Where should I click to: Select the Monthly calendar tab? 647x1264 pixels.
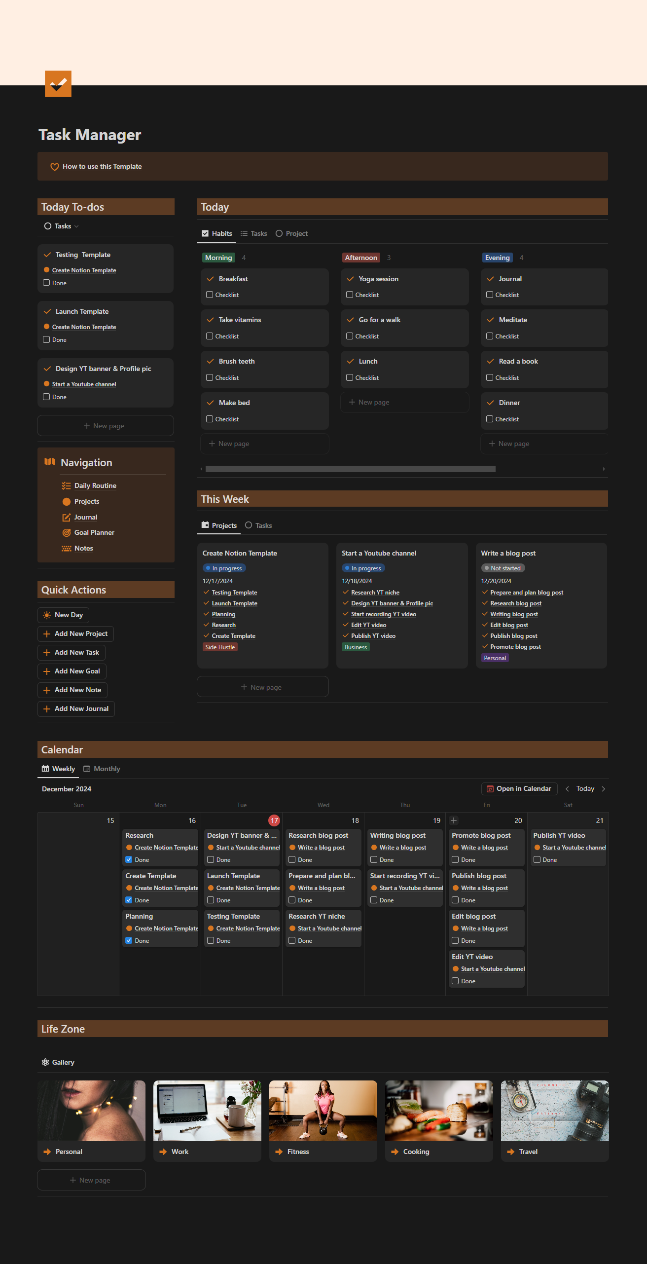[x=102, y=769]
